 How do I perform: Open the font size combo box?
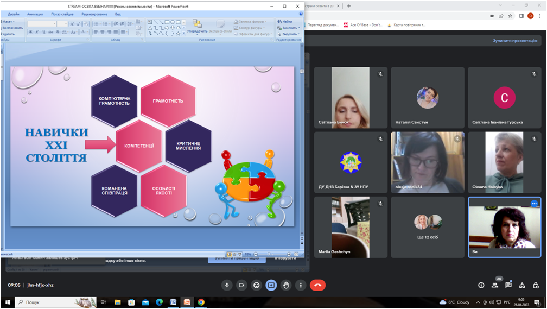62,24
